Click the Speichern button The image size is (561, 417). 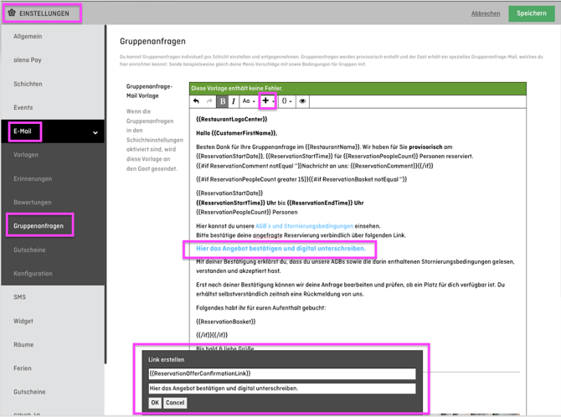click(x=532, y=13)
